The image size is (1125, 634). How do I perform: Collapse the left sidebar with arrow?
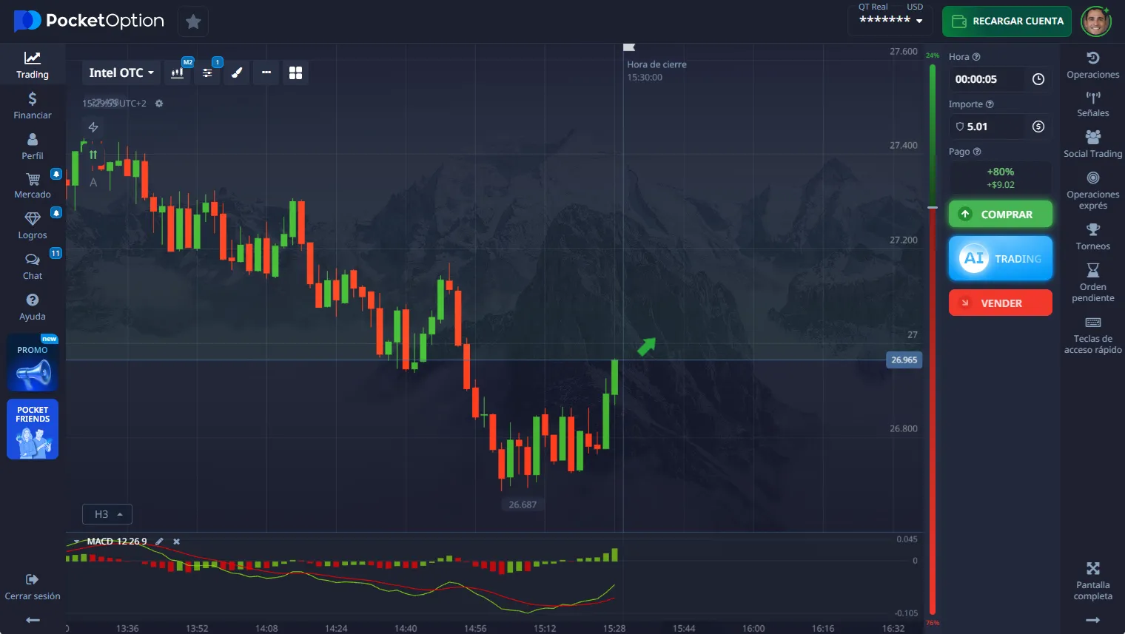click(33, 620)
